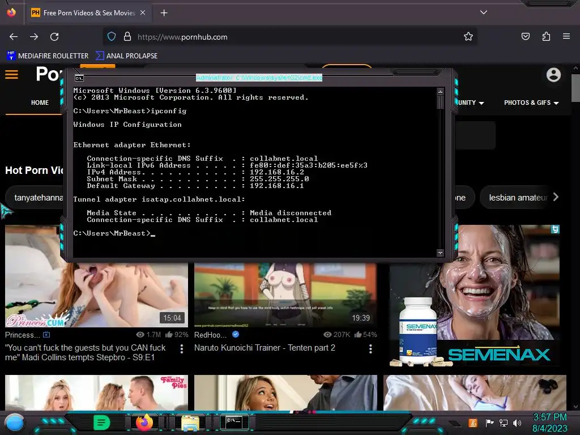Image resolution: width=580 pixels, height=435 pixels.
Task: Open the Java update tray icon
Action: click(472, 423)
